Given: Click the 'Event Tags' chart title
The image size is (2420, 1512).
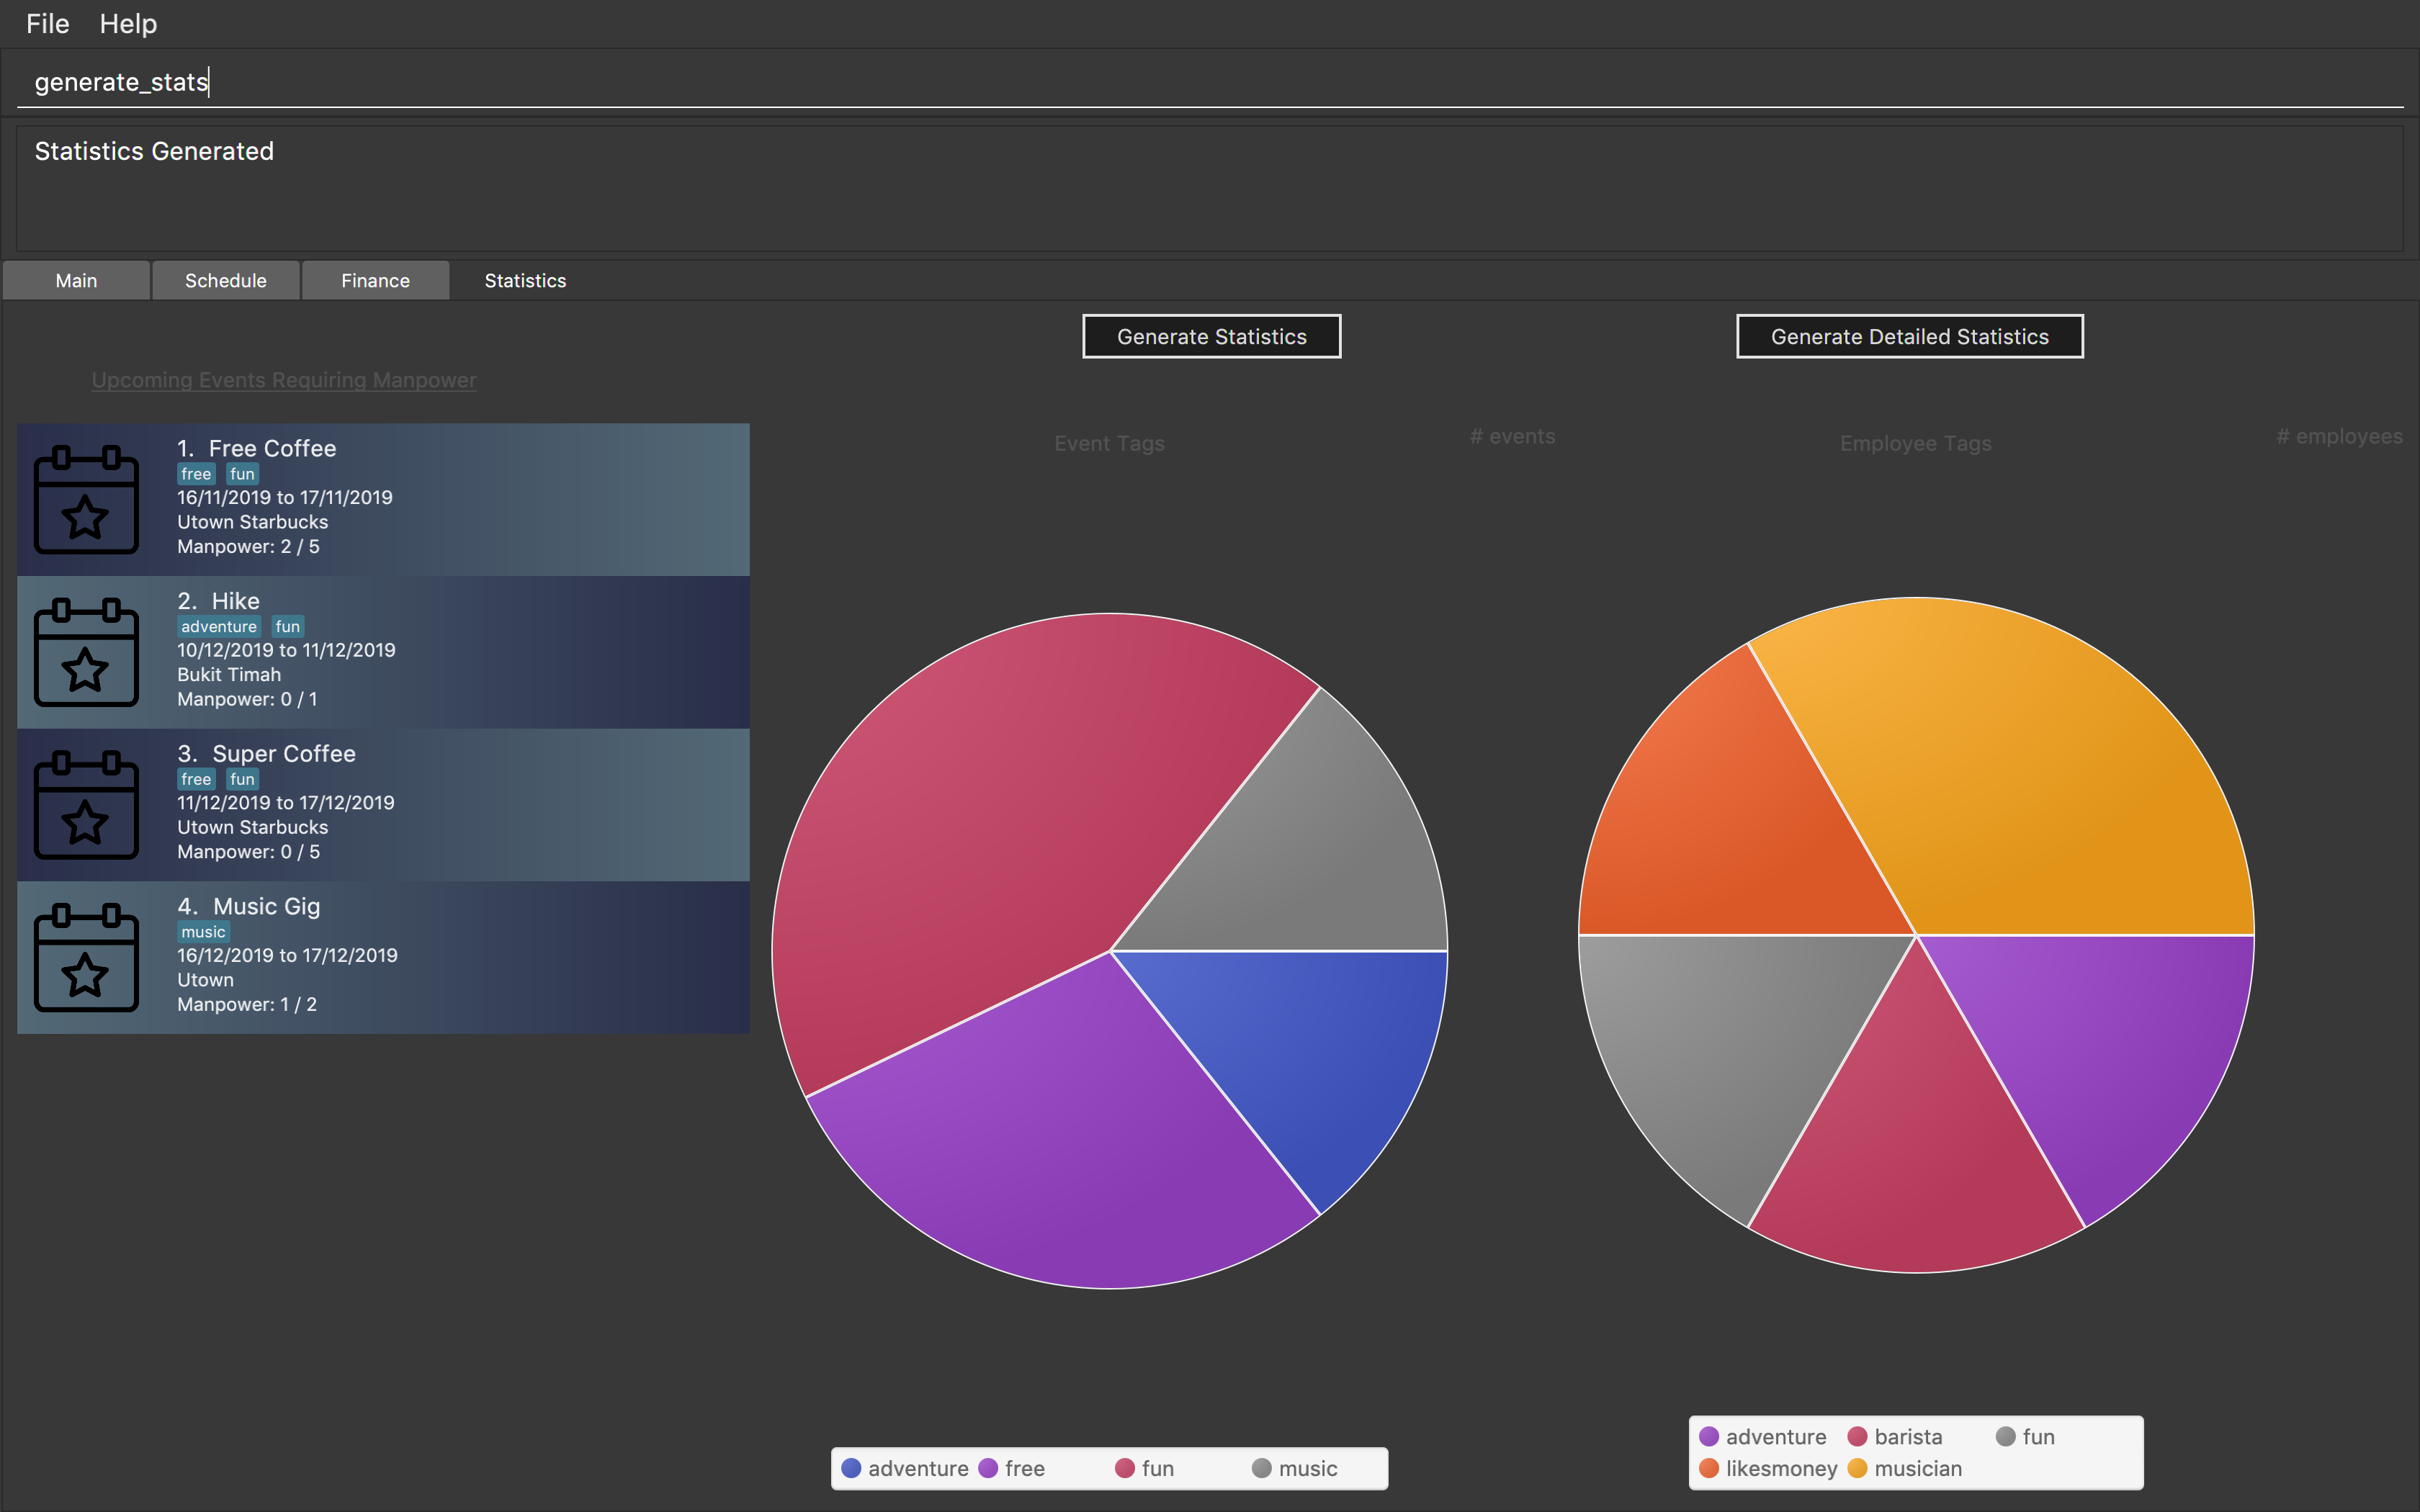Looking at the screenshot, I should [x=1109, y=443].
